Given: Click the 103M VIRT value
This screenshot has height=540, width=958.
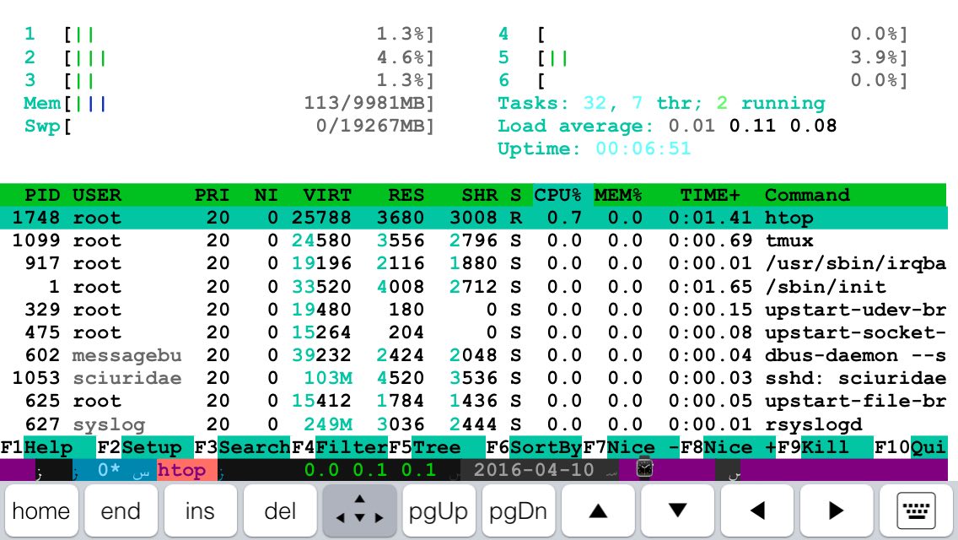Looking at the screenshot, I should click(x=327, y=379).
